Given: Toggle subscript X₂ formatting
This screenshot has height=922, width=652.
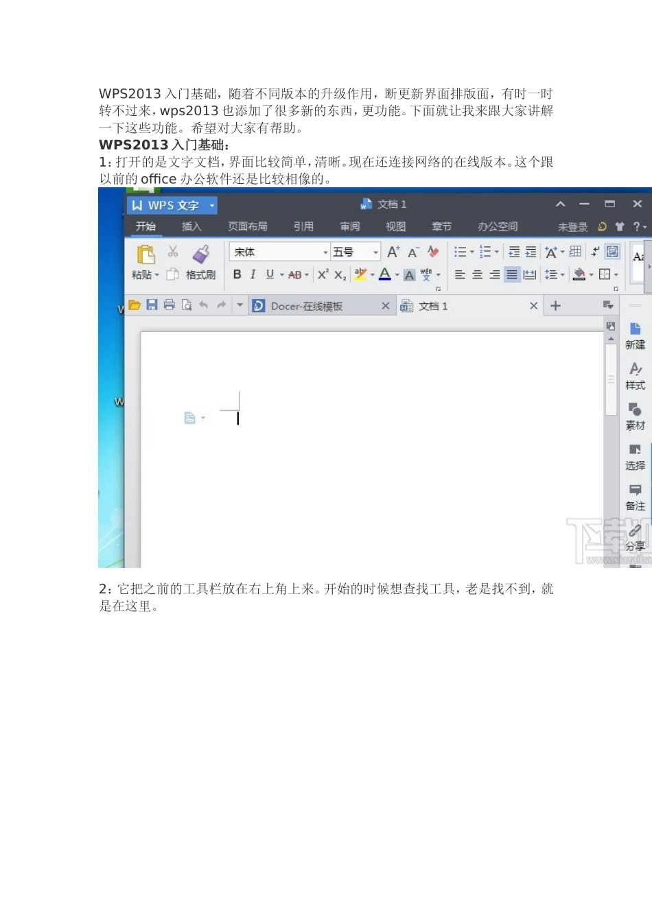Looking at the screenshot, I should 340,274.
